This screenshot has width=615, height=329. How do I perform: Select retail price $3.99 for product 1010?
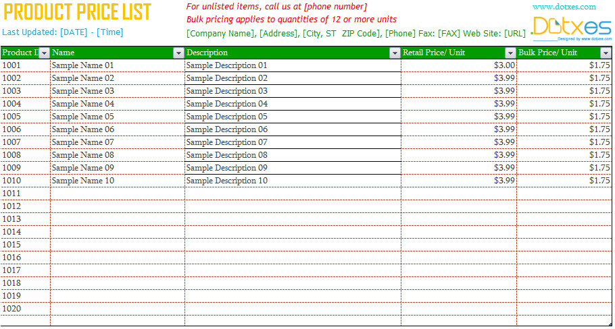[459, 181]
